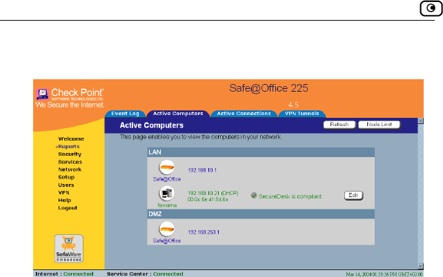The width and height of the screenshot is (443, 277).
Task: Click the Safe@Office label under DMZ
Action: (x=167, y=240)
